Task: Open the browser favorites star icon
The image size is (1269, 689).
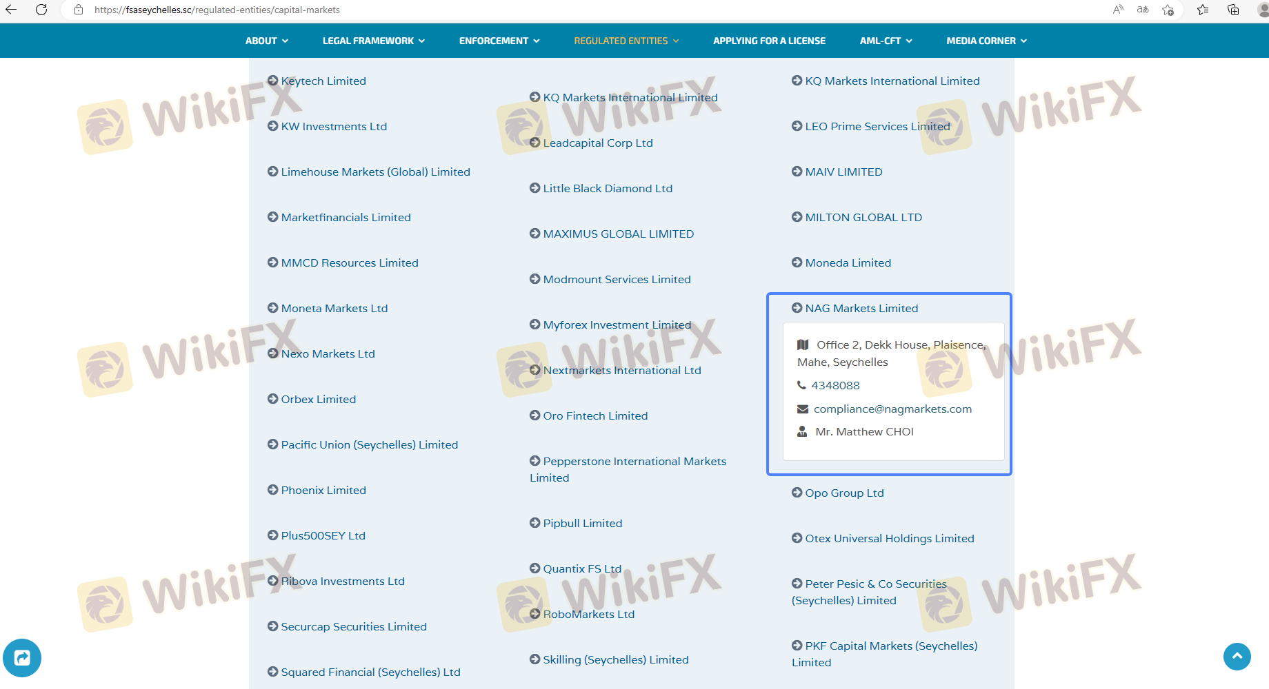Action: pos(1203,10)
